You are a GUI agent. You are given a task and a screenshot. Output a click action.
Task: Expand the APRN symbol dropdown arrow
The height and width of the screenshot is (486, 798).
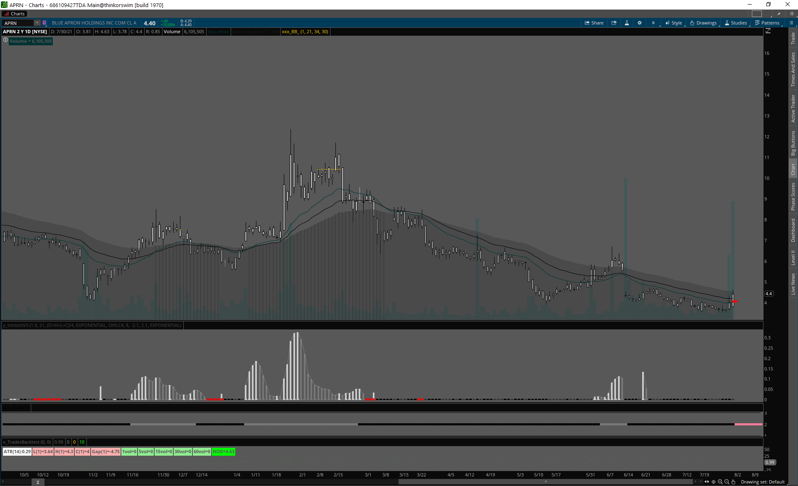pos(37,23)
